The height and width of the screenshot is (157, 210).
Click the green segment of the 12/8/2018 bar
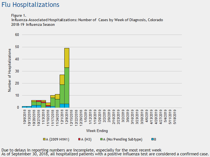67,86
